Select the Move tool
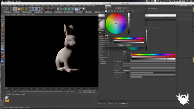This screenshot has height=109, width=194. 15,9
